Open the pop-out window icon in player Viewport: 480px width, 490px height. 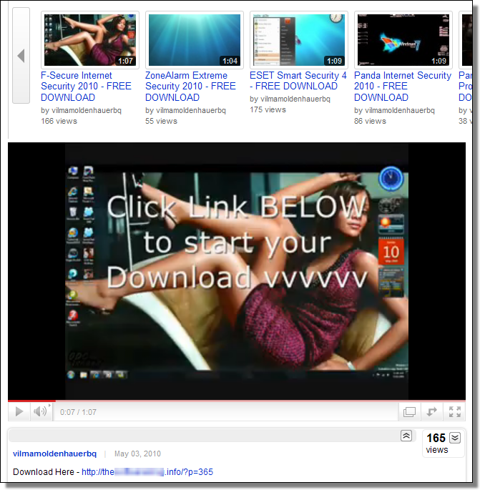[409, 411]
